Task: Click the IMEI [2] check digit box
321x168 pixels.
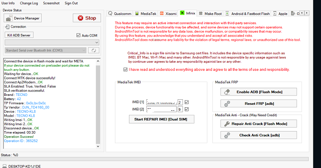Action: pyautogui.click(x=180, y=109)
